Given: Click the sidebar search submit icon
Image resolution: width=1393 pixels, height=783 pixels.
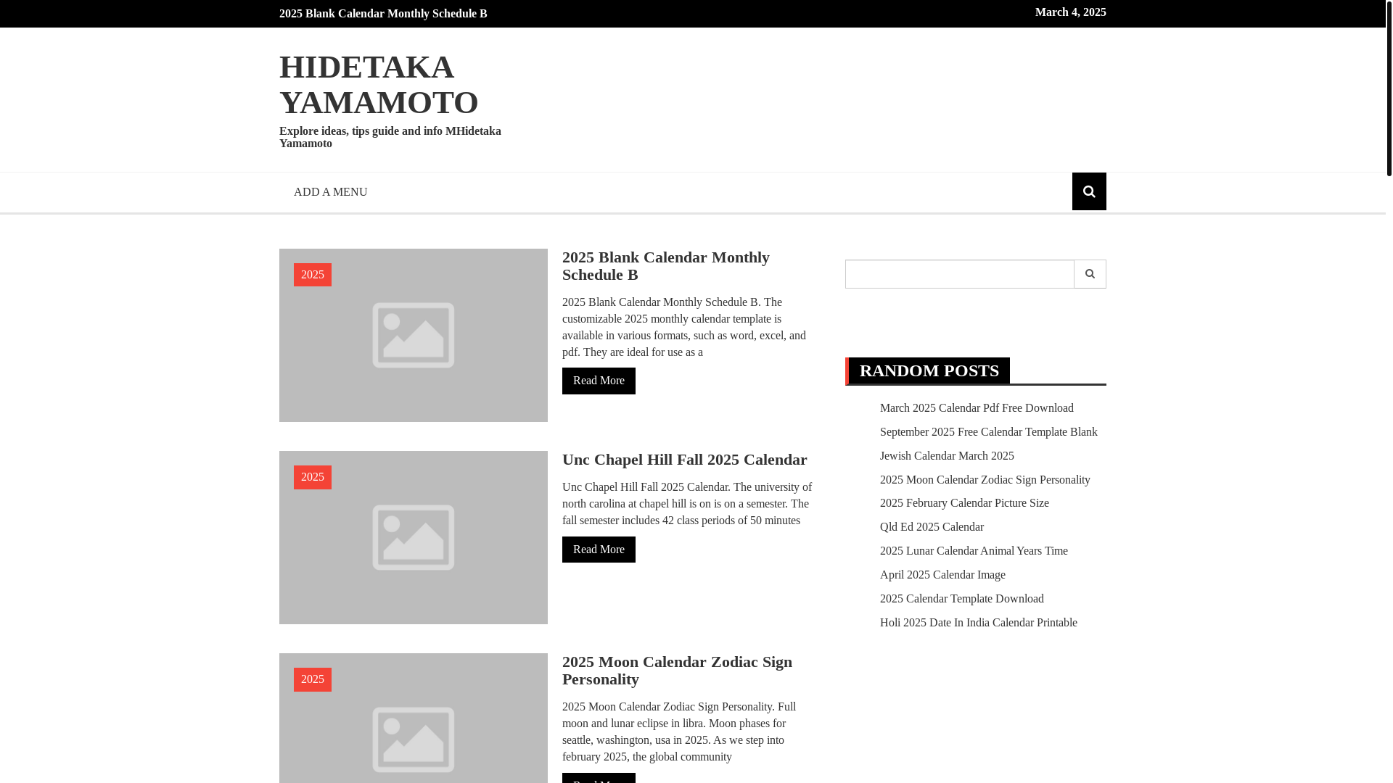Looking at the screenshot, I should click(x=1090, y=274).
